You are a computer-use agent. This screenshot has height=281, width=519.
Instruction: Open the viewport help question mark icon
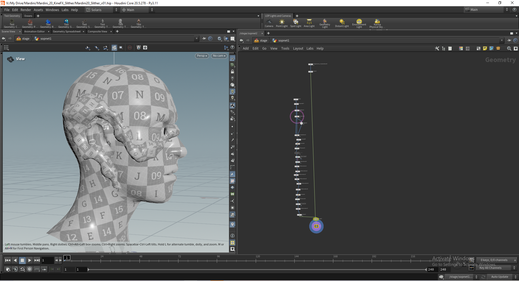232,47
